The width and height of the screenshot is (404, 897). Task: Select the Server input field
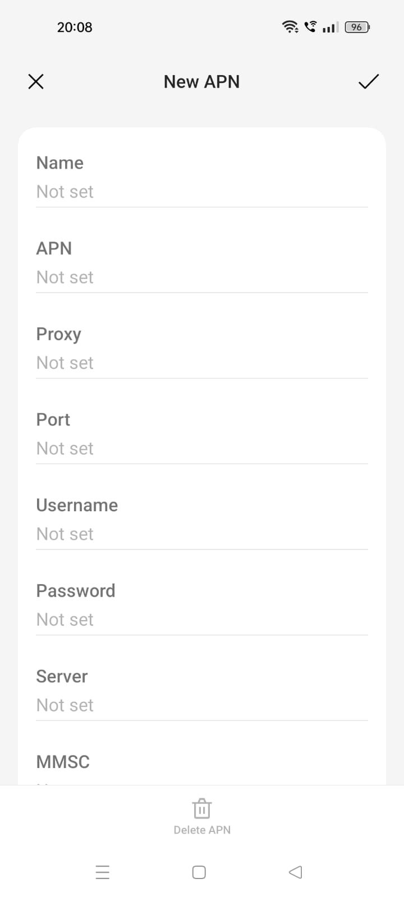202,705
